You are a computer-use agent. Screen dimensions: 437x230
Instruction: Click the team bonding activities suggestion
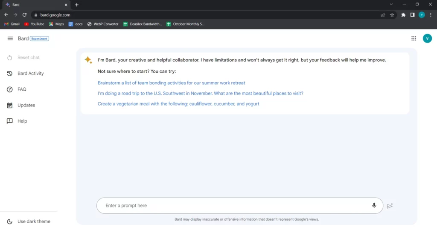172,83
